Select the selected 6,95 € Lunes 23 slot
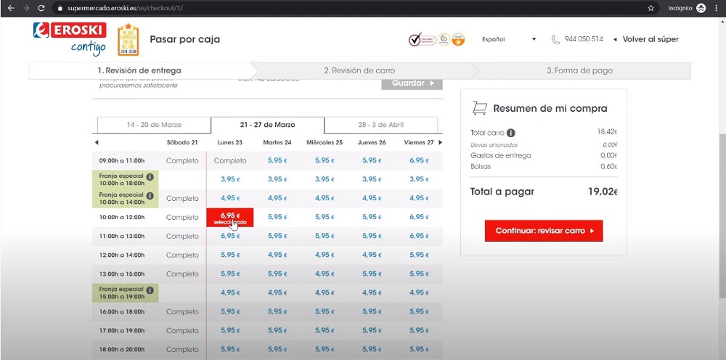This screenshot has height=360, width=726. pos(229,217)
